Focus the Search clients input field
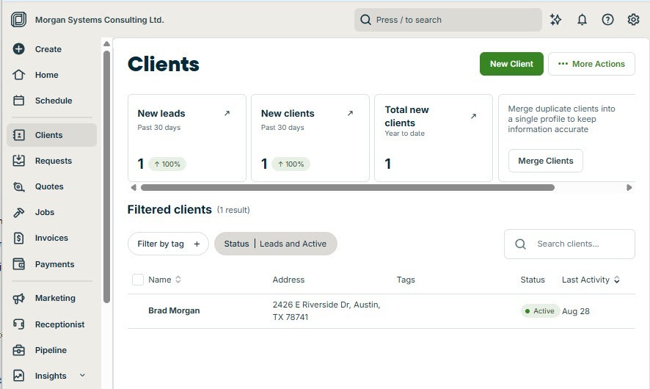Screen dimensions: 650x389 (569, 244)
